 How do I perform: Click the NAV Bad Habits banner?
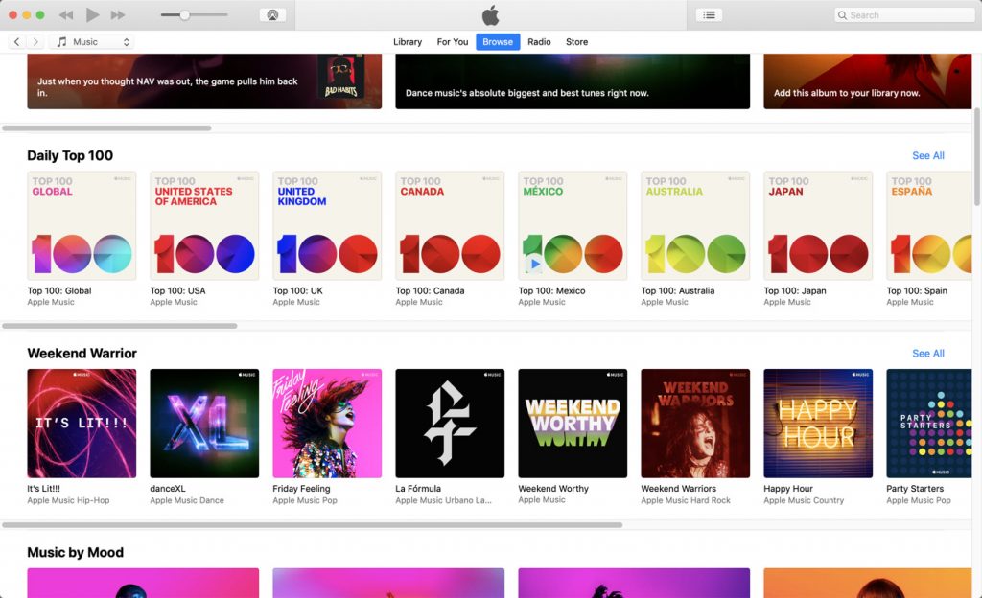tap(204, 81)
